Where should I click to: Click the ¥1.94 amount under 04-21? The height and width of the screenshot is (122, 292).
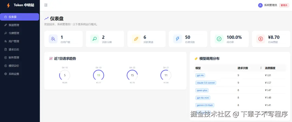pos(166,83)
